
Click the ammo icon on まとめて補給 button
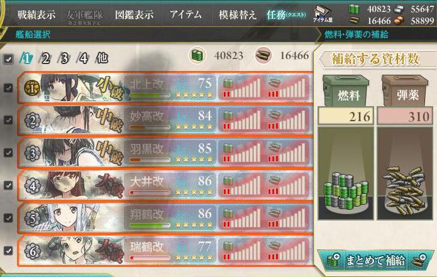coord(419,261)
